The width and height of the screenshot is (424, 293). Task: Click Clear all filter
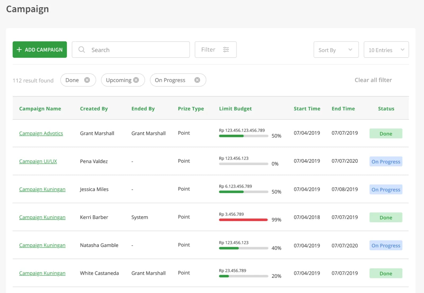pyautogui.click(x=373, y=80)
